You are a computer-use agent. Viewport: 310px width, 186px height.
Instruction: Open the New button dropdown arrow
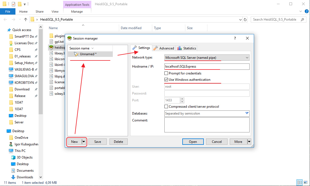point(84,142)
